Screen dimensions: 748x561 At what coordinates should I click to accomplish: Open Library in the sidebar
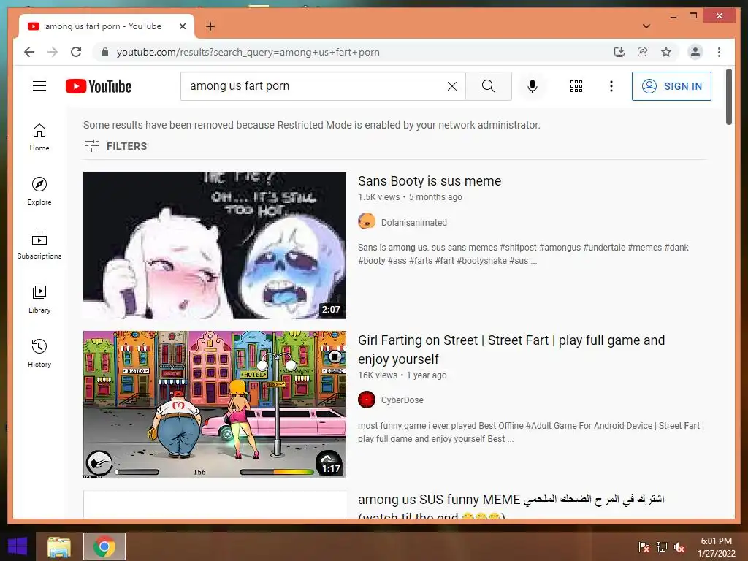(x=39, y=299)
